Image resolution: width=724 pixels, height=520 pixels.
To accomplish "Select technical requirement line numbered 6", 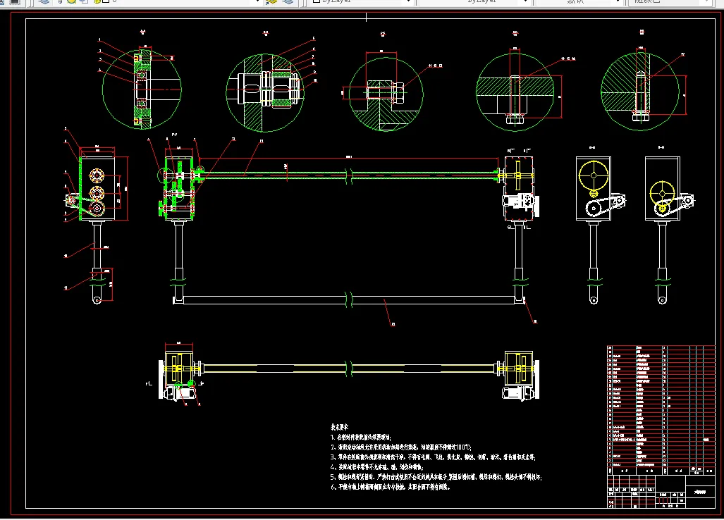I will 390,487.
